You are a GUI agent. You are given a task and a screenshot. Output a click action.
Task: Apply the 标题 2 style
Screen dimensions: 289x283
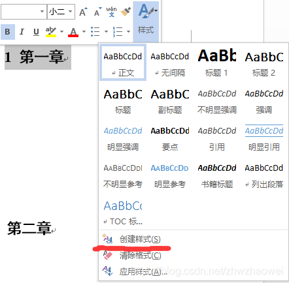tap(264, 63)
